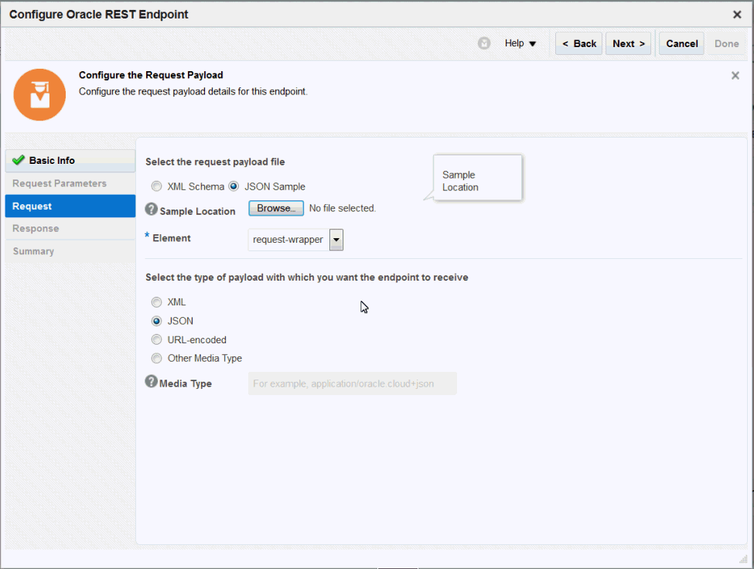Click the Media Type help question icon
754x569 pixels.
point(151,382)
